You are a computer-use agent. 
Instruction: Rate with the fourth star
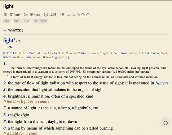pyautogui.click(x=83, y=15)
